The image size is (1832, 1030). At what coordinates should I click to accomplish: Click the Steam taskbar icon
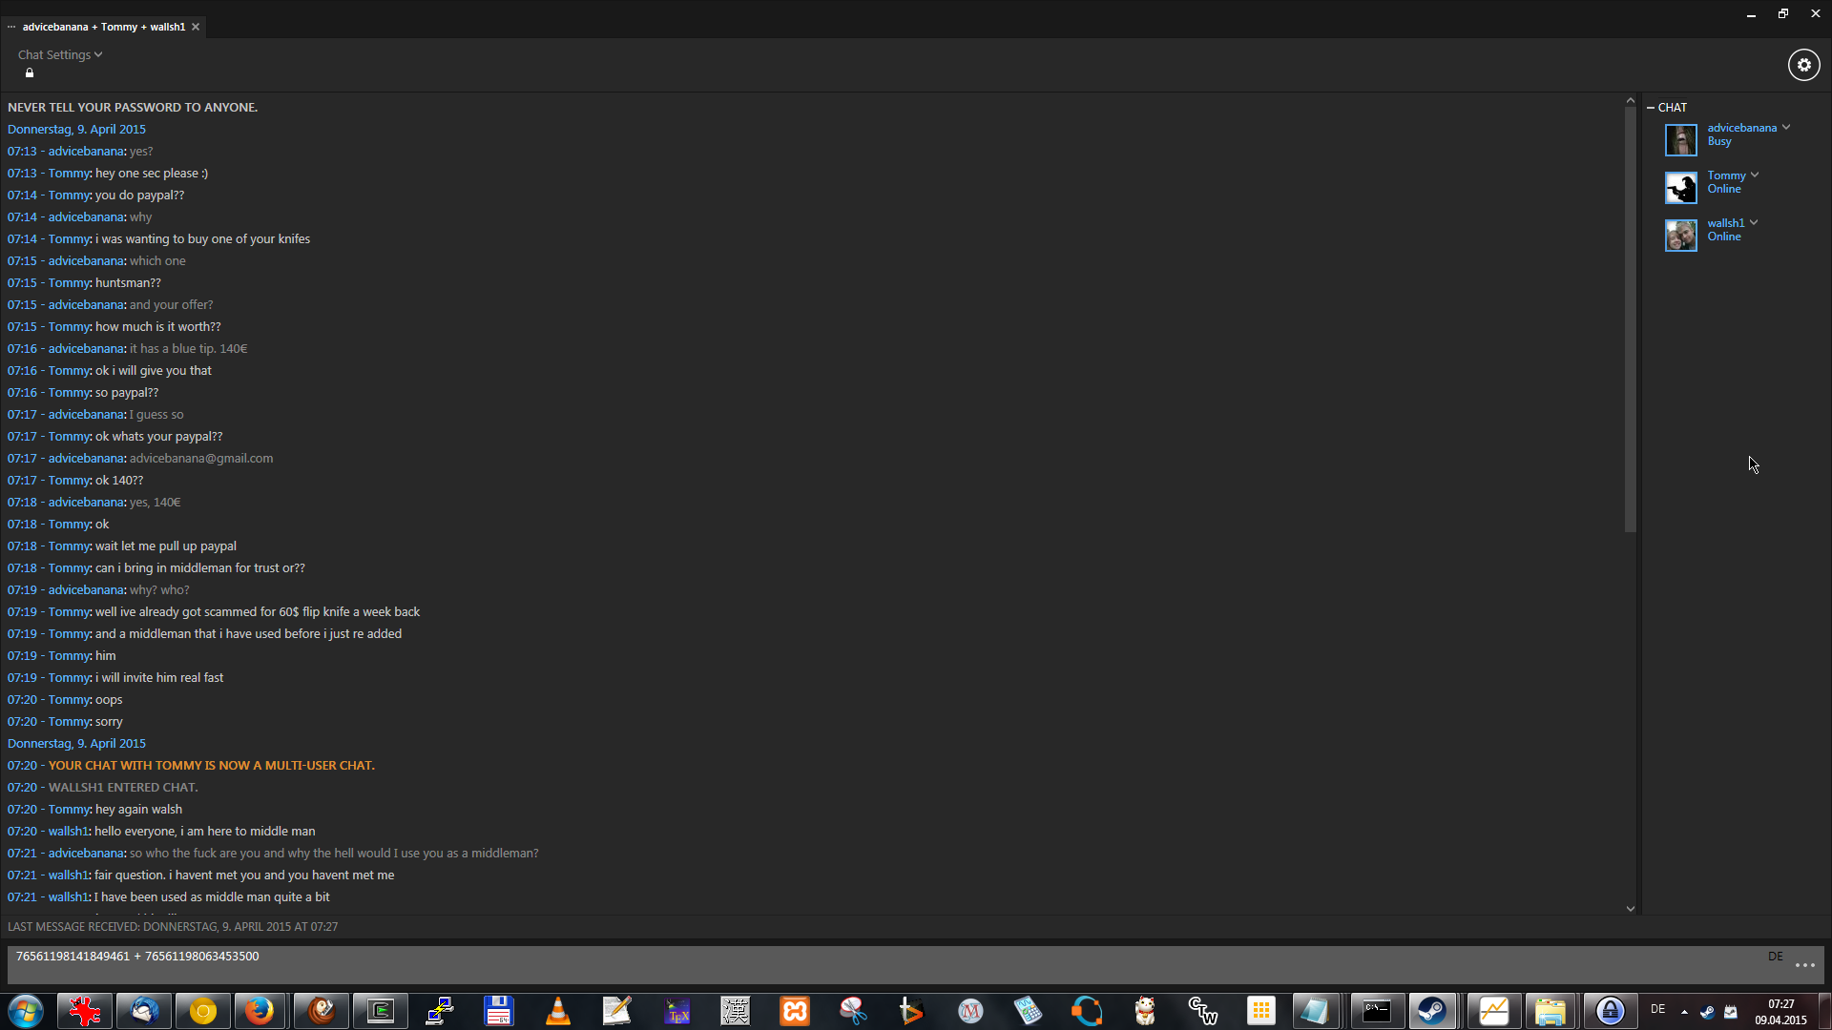point(1432,1011)
